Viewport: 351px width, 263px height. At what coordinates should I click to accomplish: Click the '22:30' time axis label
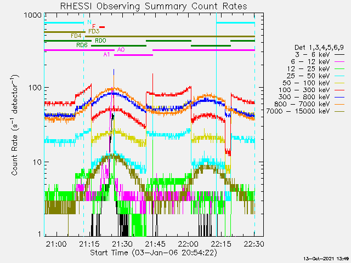pyautogui.click(x=254, y=244)
